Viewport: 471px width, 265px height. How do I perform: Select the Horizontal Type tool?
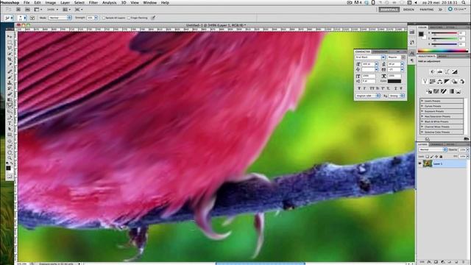point(10,123)
